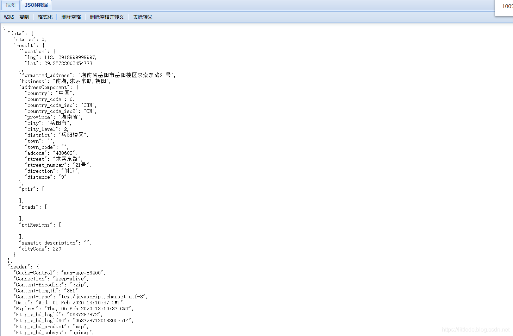This screenshot has height=336, width=513.
Task: Click the "status": 0 line
Action: click(x=30, y=40)
